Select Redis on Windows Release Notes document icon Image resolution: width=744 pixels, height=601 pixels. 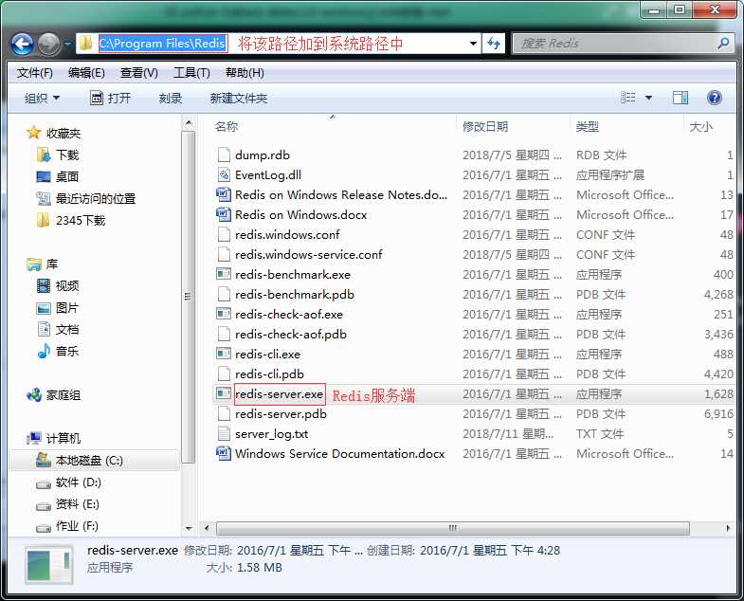[x=224, y=194]
